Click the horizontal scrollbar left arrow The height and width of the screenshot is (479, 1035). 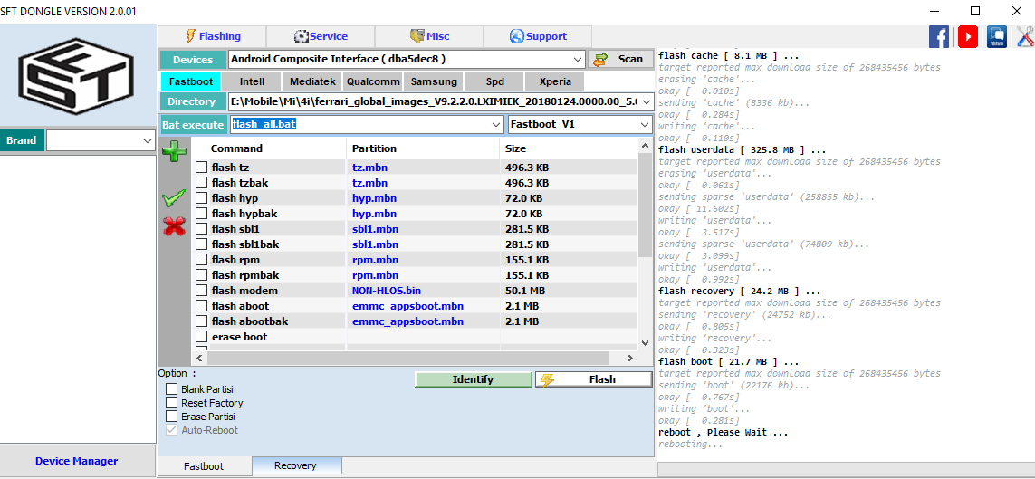198,358
